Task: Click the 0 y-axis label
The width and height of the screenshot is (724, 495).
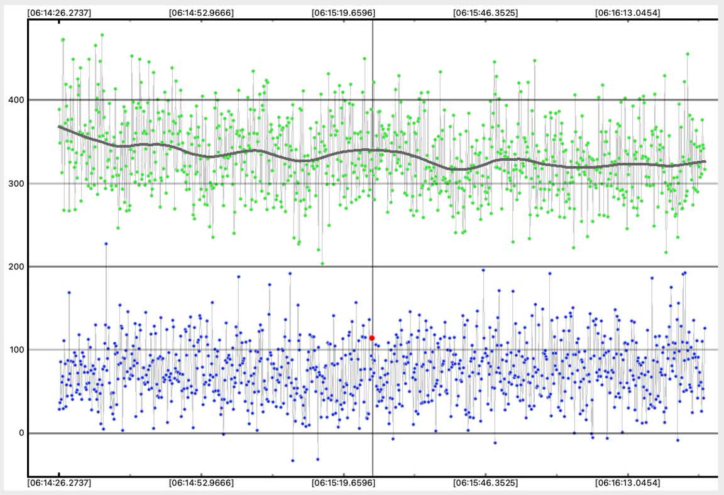Action: tap(21, 433)
